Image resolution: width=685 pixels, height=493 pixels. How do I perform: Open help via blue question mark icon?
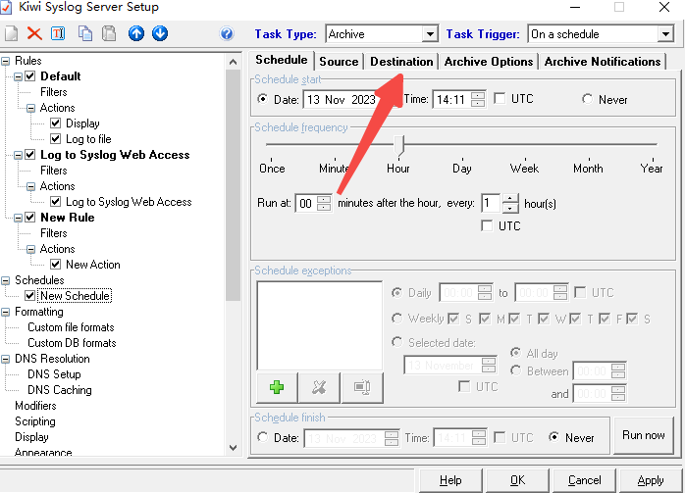tap(227, 33)
